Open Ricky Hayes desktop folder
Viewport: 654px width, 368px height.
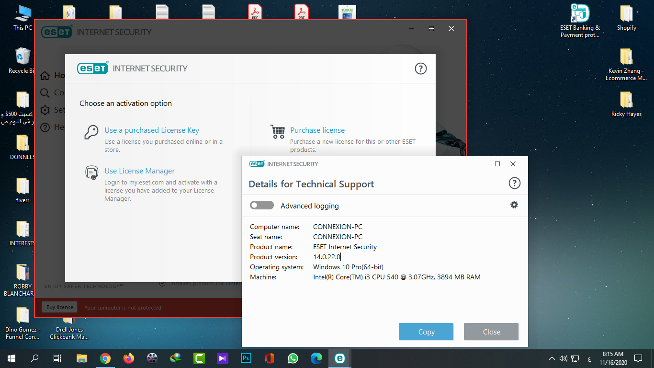point(626,104)
